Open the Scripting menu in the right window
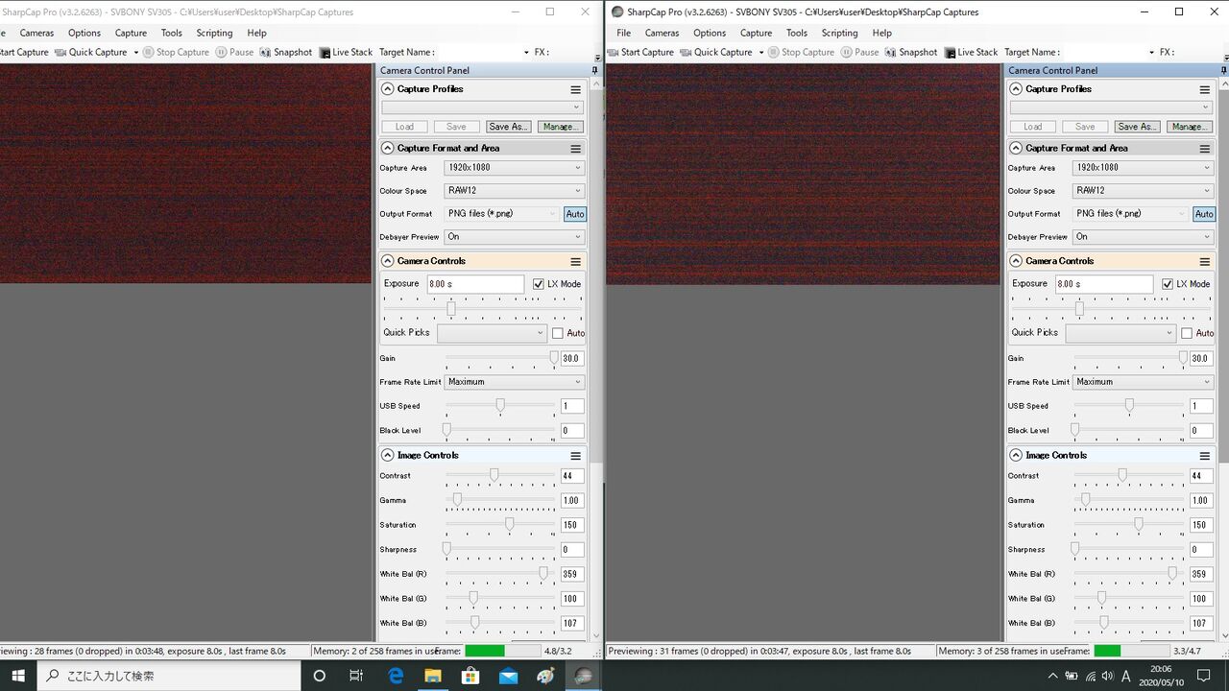 point(839,33)
